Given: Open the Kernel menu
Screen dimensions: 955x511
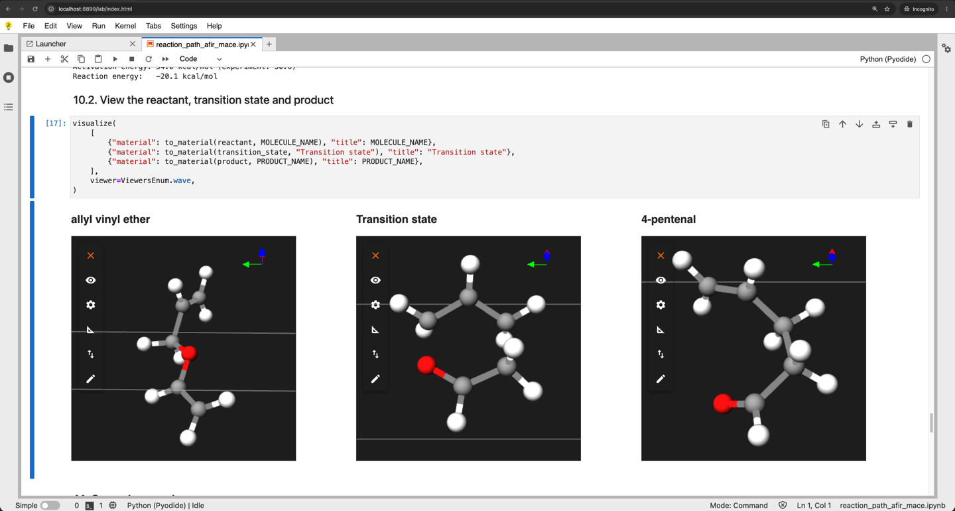Looking at the screenshot, I should 125,26.
